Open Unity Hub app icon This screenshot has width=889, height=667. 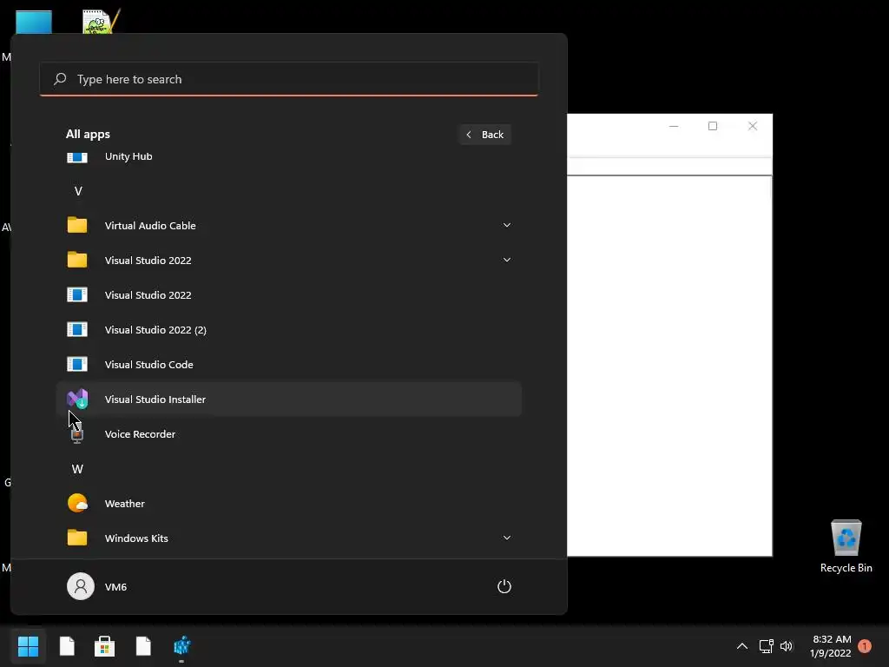click(x=77, y=157)
